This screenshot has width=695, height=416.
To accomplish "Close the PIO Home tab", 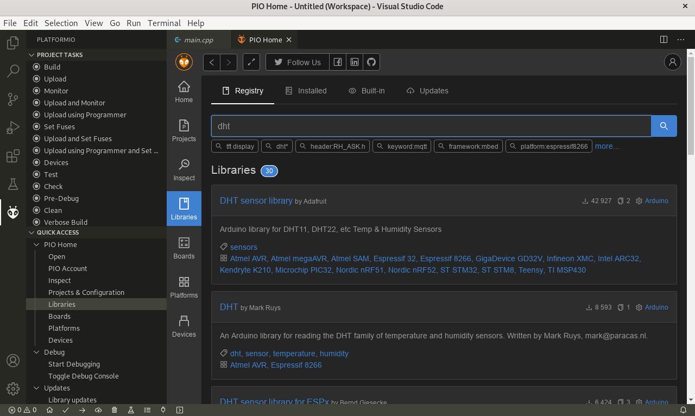I will pyautogui.click(x=289, y=40).
